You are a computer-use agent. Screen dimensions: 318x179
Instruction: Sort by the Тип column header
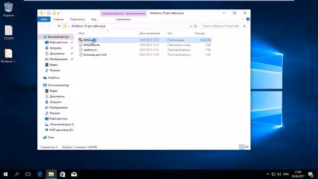[x=170, y=33]
